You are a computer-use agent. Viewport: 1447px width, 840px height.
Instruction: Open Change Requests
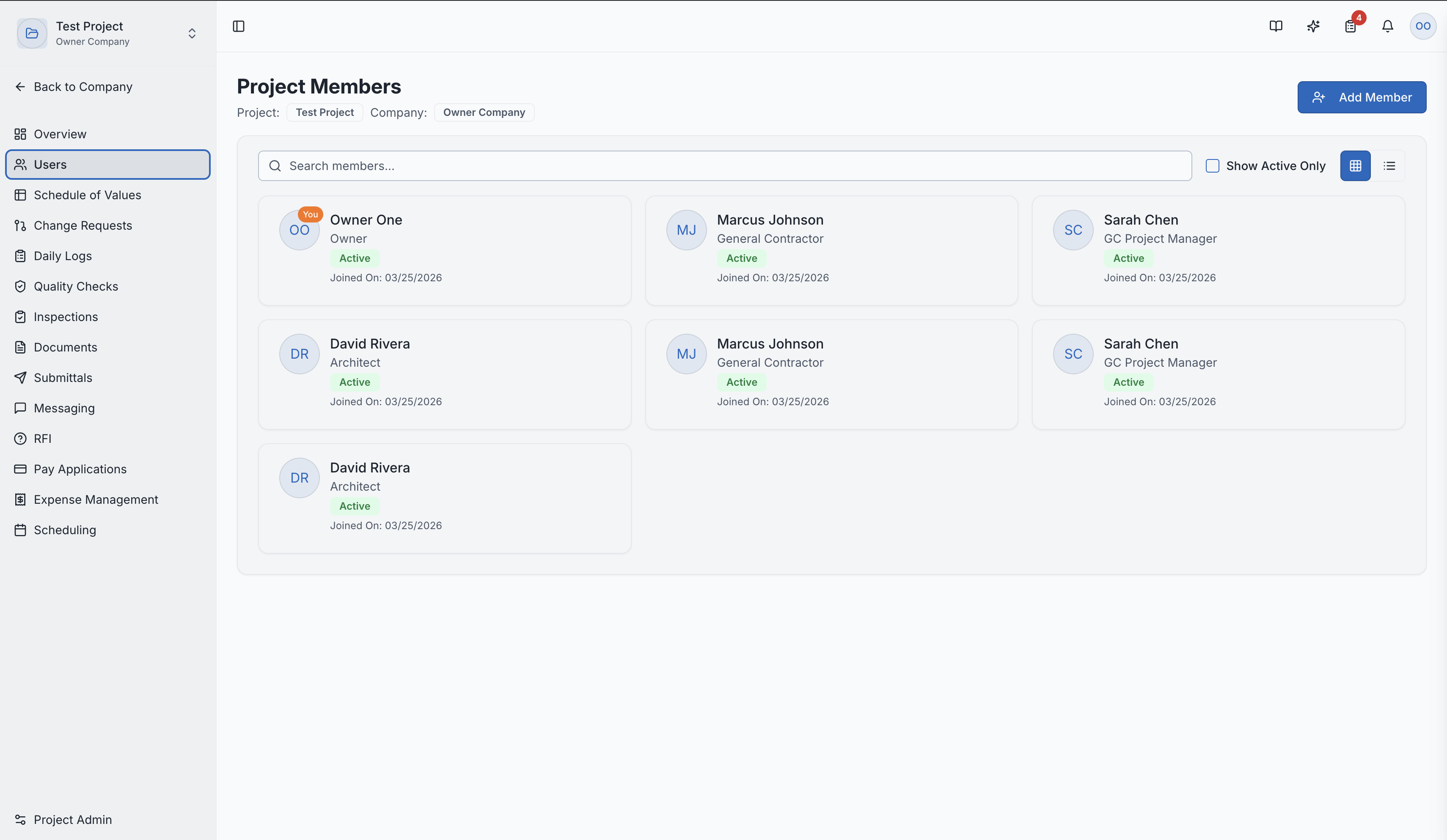point(108,225)
